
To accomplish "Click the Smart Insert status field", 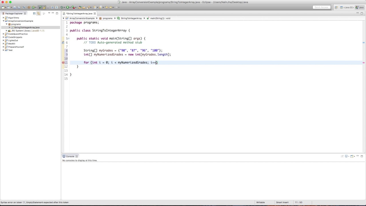I will (282, 203).
